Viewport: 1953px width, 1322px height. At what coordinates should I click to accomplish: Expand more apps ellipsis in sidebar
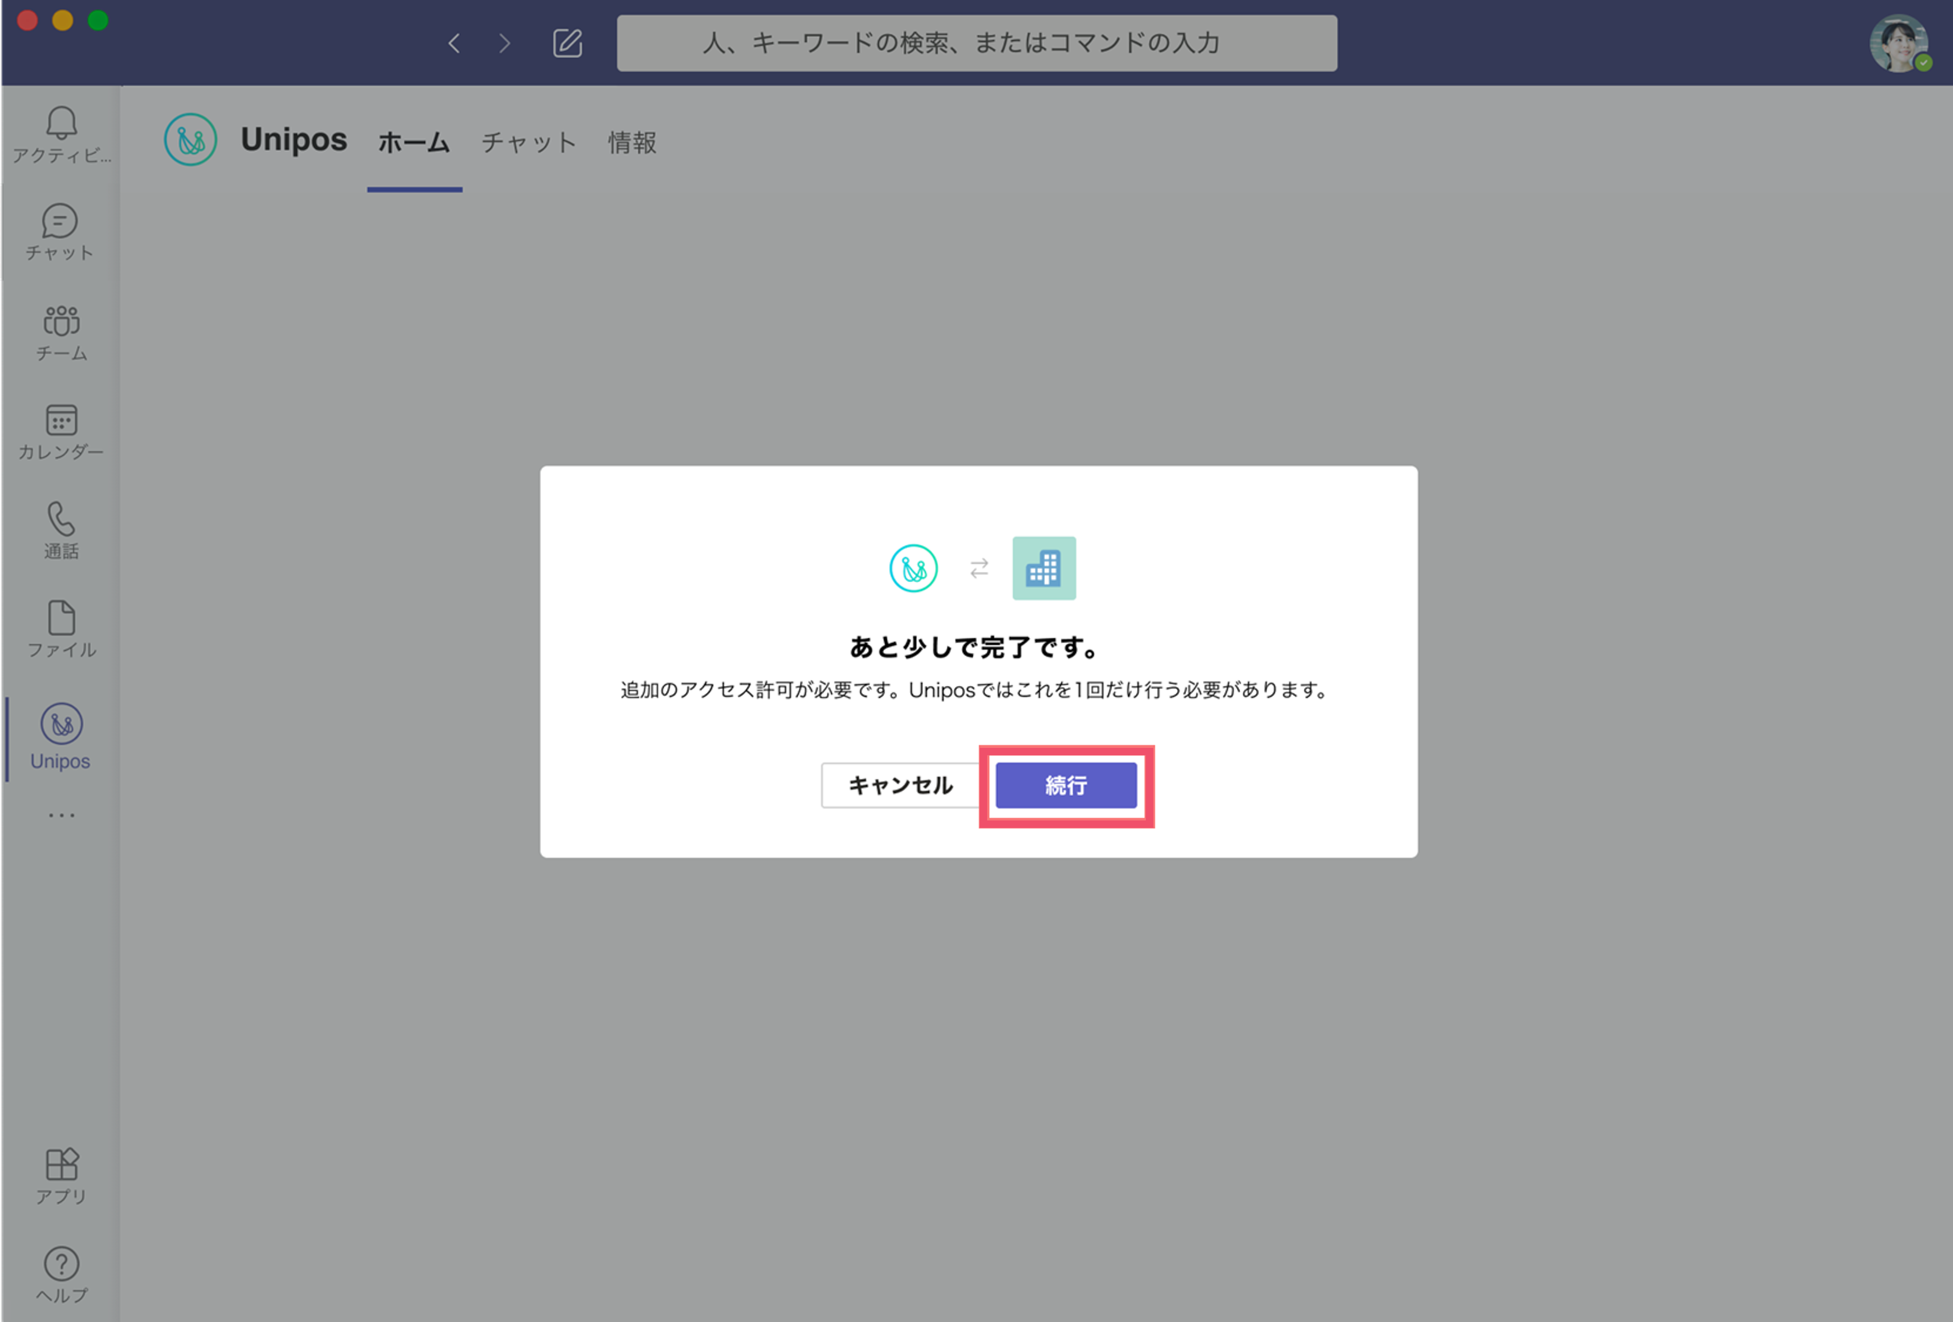(x=60, y=815)
